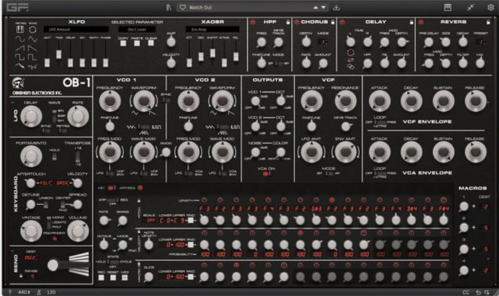Click the pitch lane RND button
The width and height of the screenshot is (499, 296).
[190, 220]
